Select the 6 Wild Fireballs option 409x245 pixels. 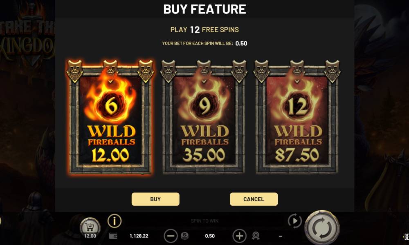tap(110, 117)
